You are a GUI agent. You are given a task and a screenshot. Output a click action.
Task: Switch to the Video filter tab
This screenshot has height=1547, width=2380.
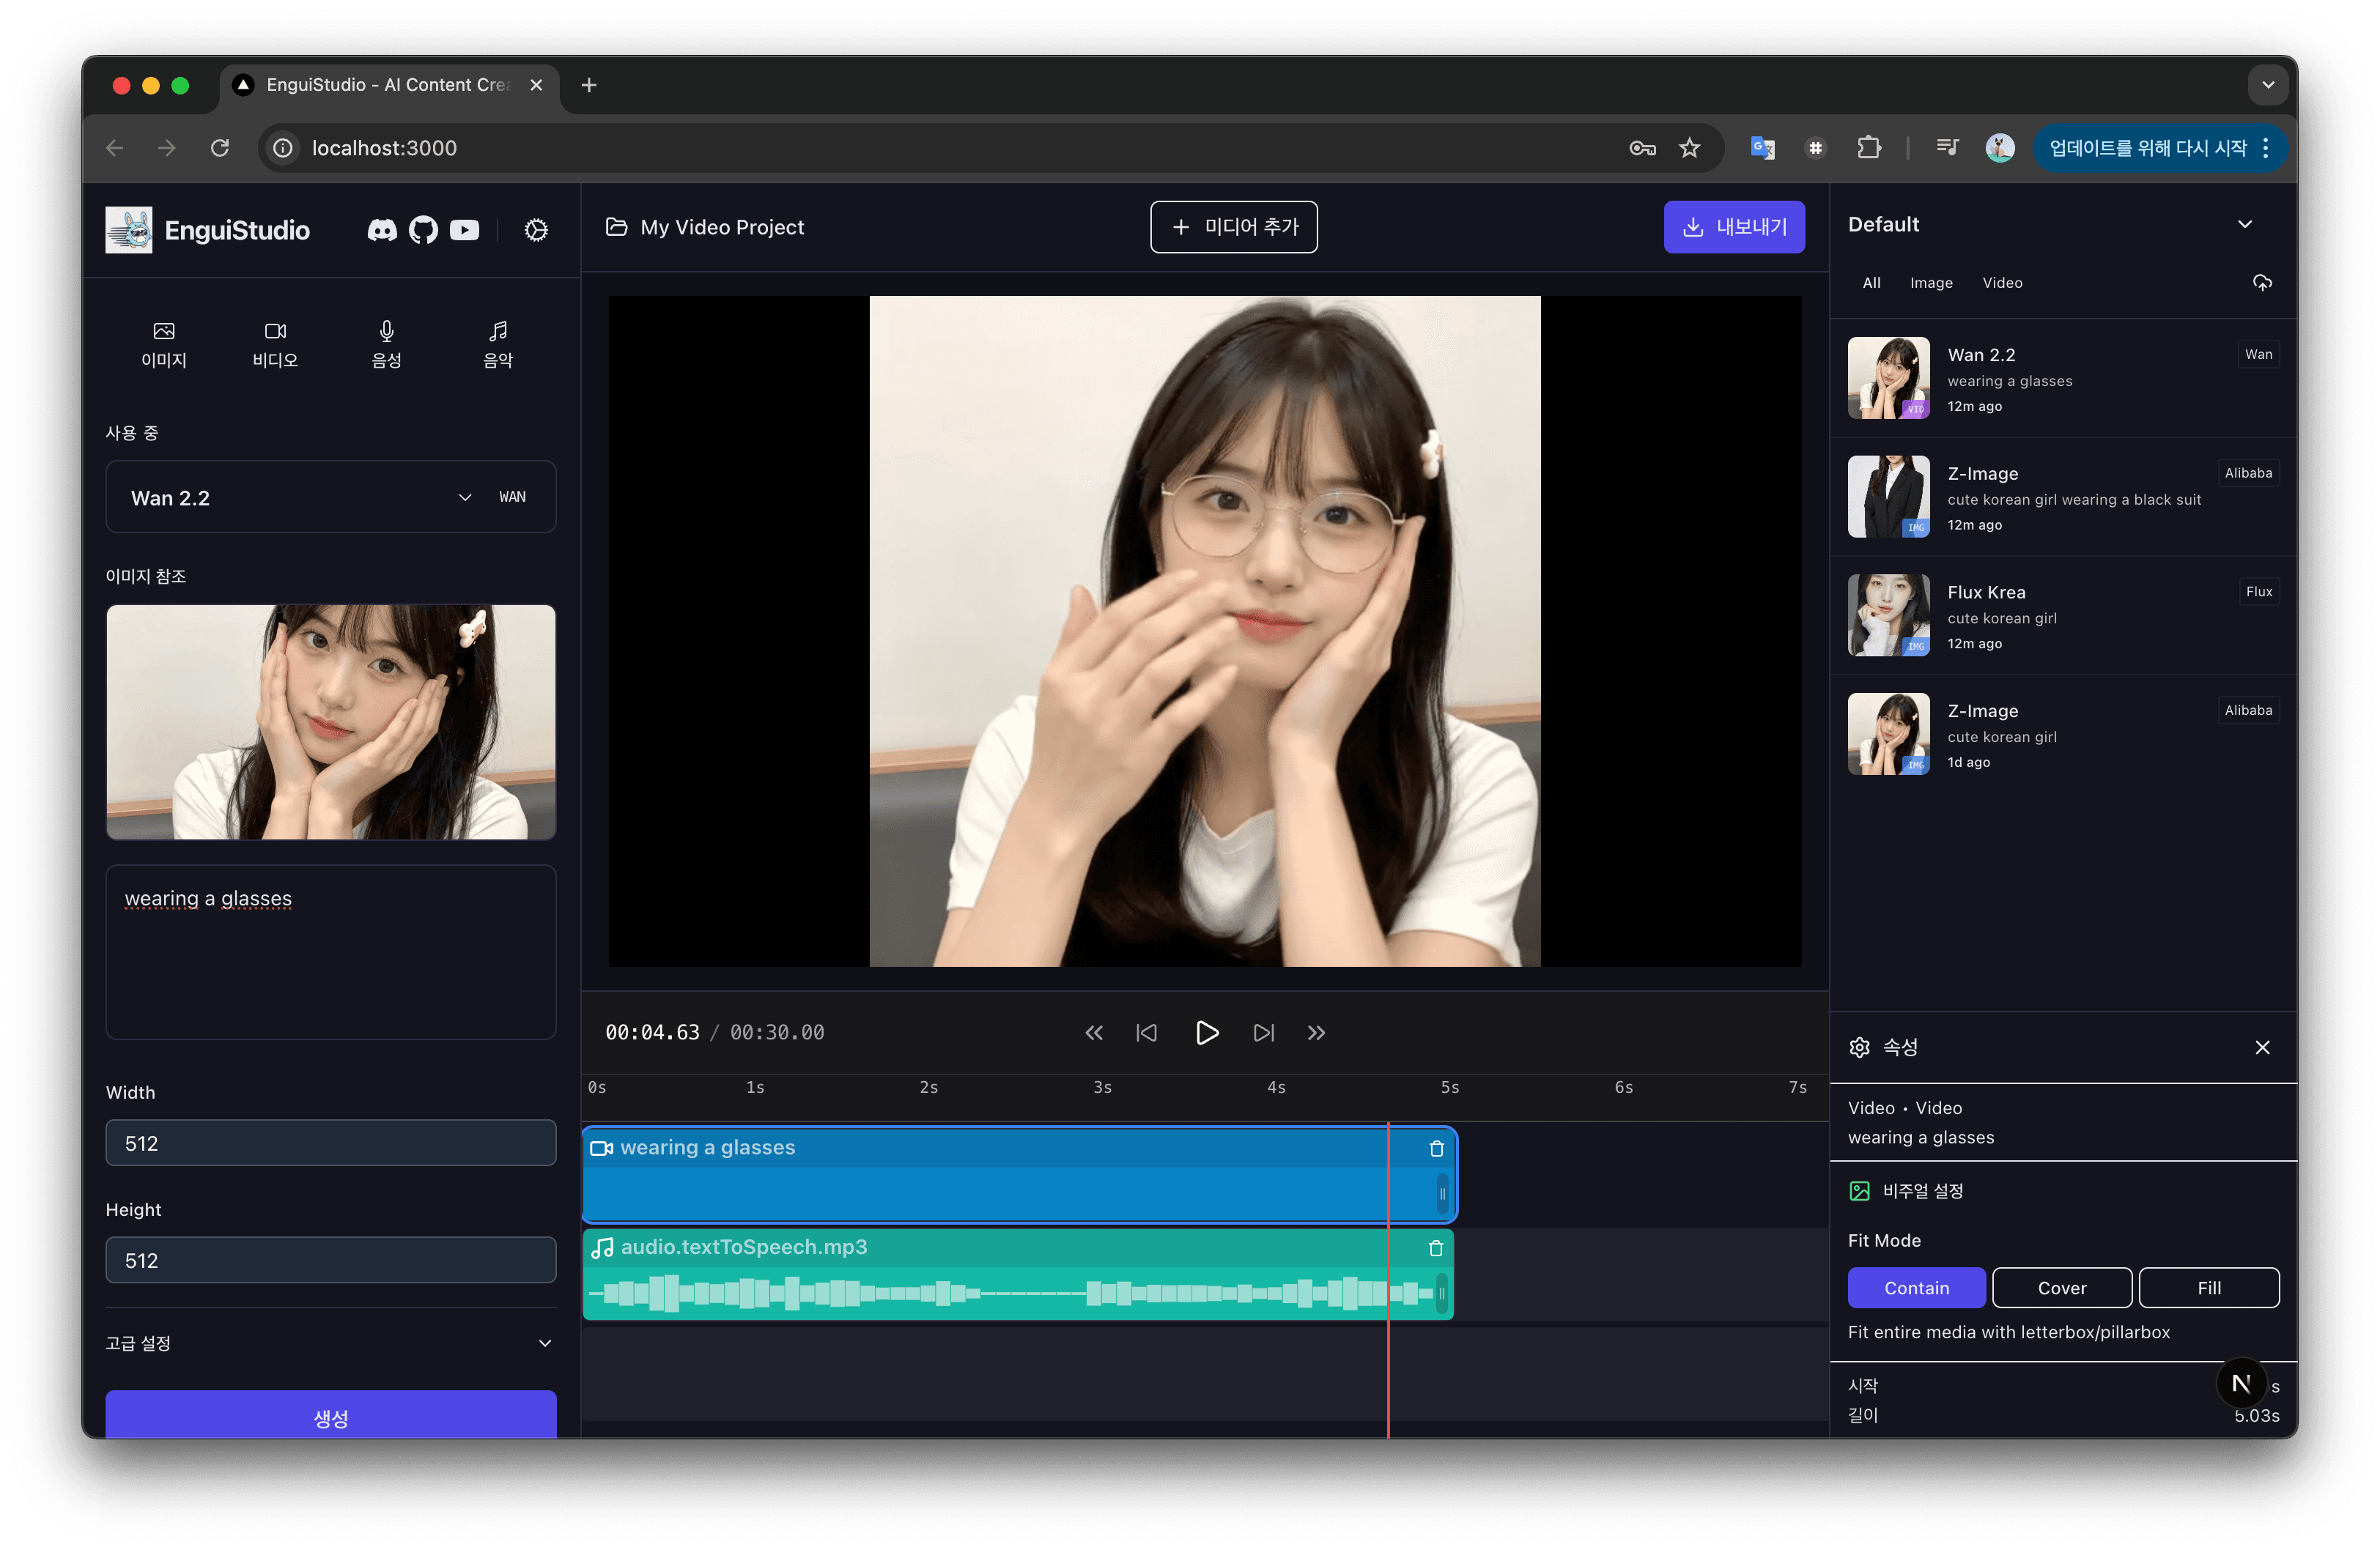[2002, 283]
